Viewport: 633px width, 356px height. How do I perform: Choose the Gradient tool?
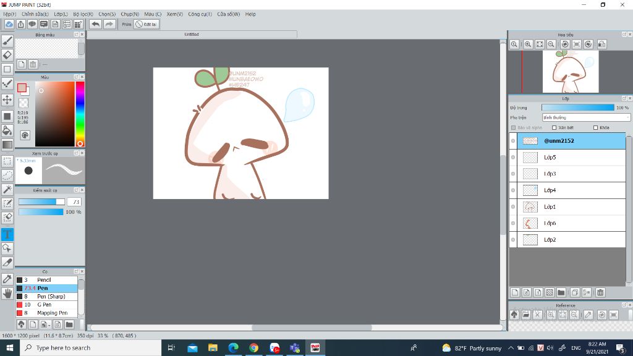[7, 145]
